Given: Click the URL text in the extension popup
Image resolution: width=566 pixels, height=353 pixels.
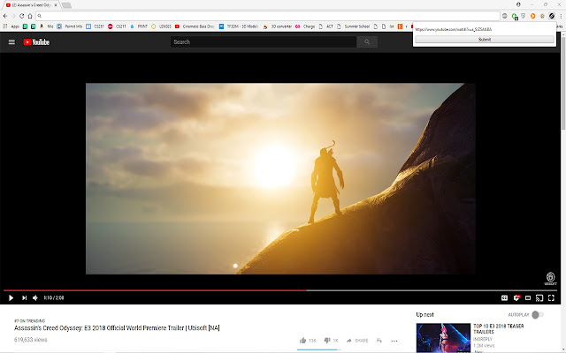Looking at the screenshot, I should 453,29.
